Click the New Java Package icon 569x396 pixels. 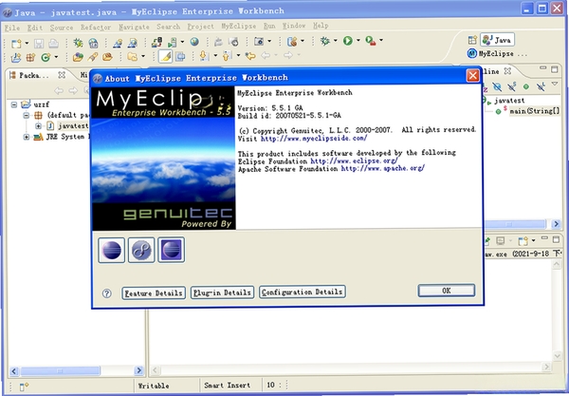coord(31,57)
